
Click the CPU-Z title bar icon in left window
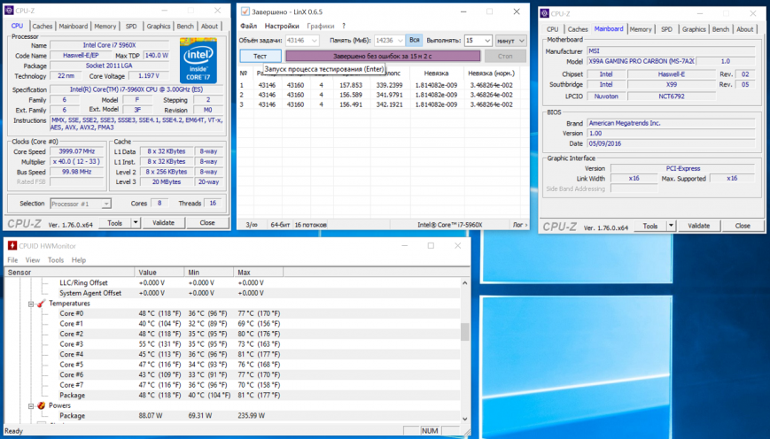coord(9,11)
